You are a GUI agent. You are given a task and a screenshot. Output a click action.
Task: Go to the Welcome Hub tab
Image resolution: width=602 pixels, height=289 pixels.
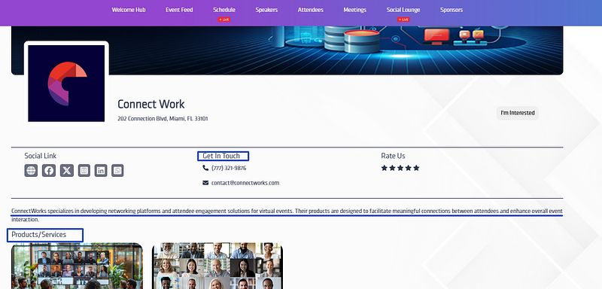[x=129, y=10]
